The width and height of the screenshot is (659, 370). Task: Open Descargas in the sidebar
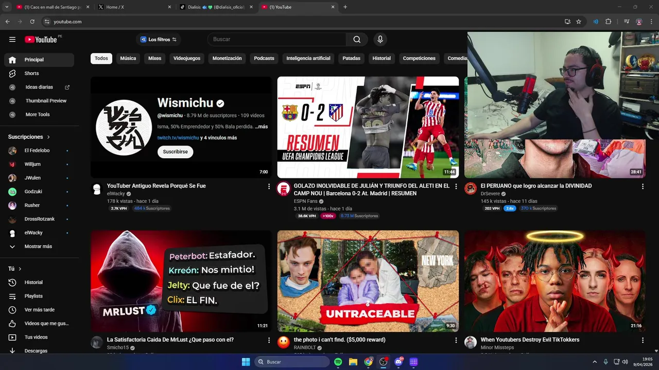(39, 351)
